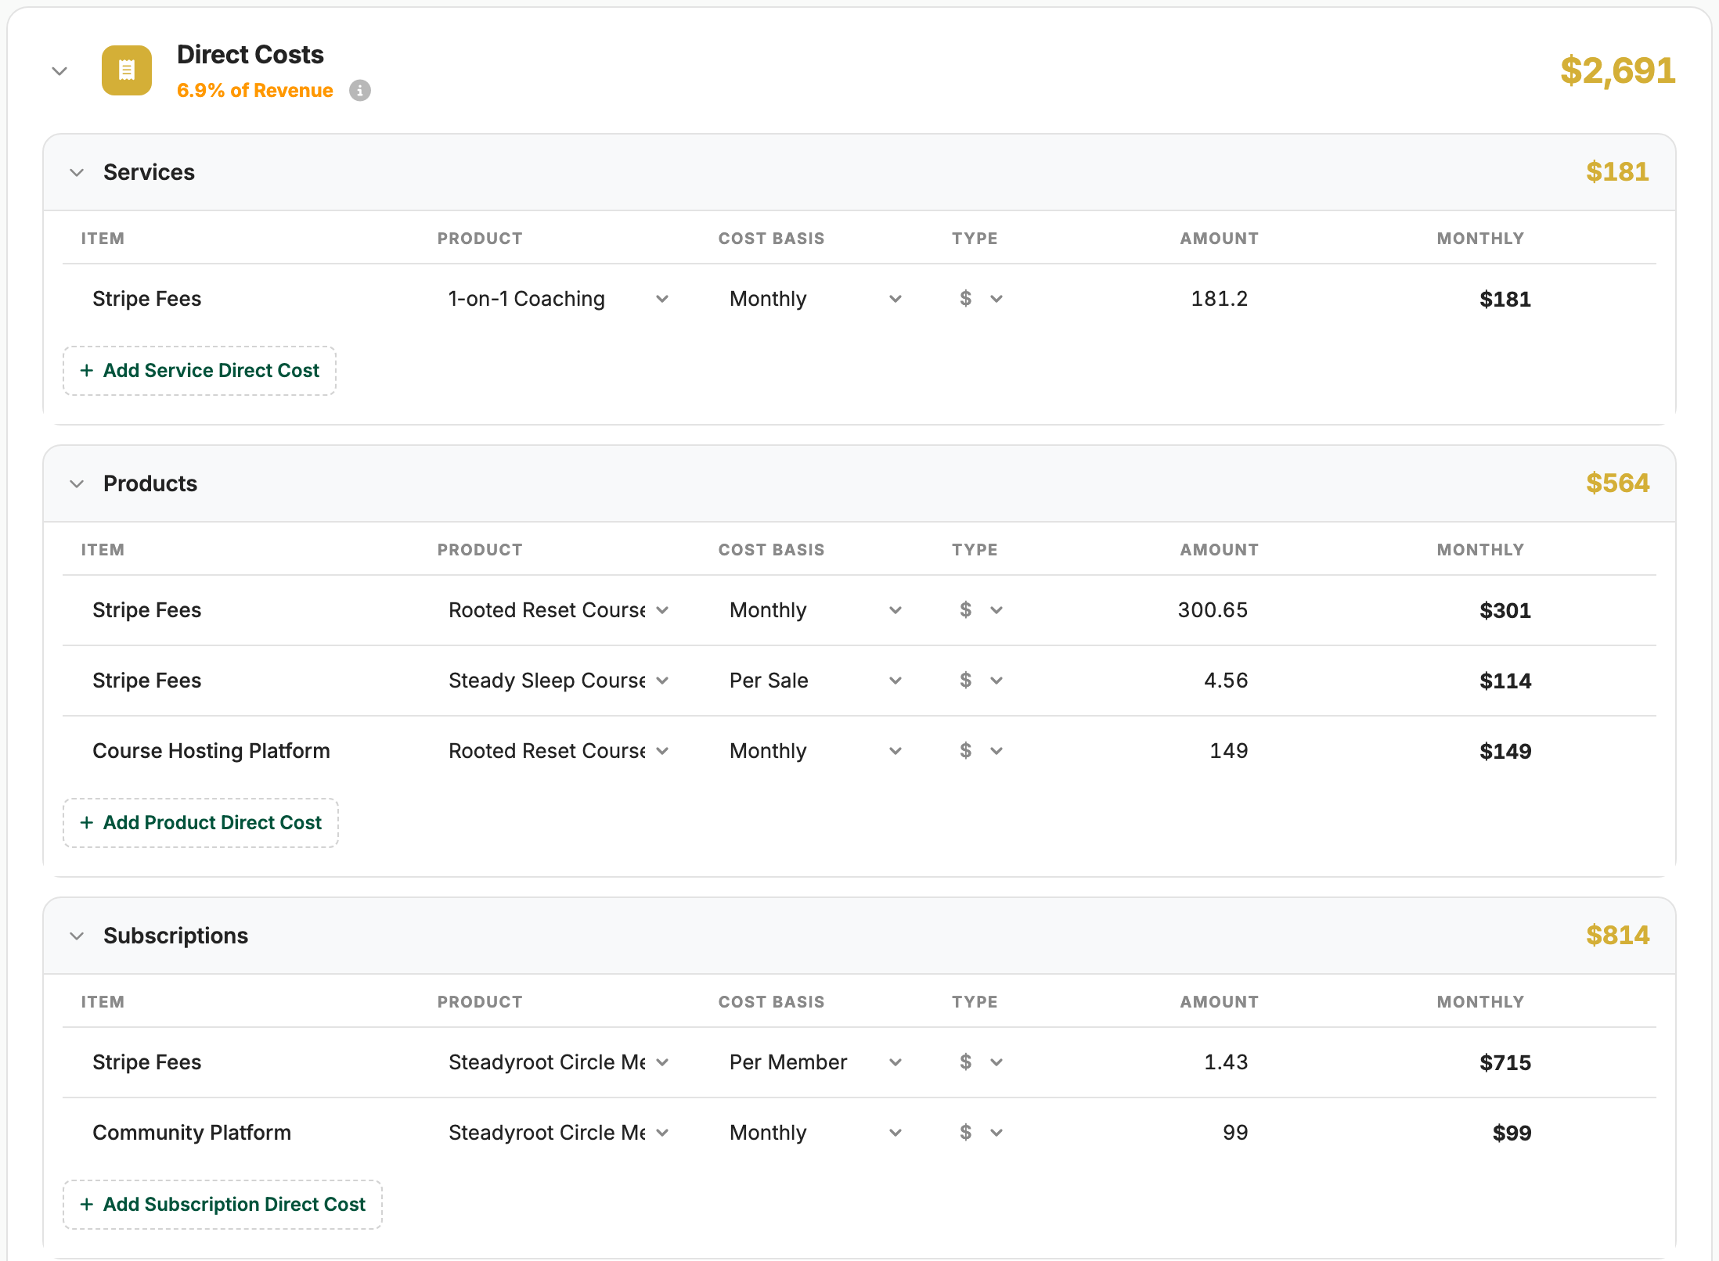Collapse the Direct Costs section chevron
1719x1261 pixels.
(x=59, y=71)
